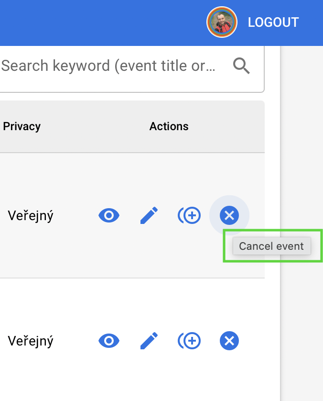Select the second event table row
This screenshot has width=323, height=401.
[x=132, y=340]
